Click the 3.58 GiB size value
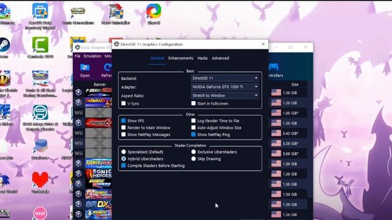The width and height of the screenshot is (392, 220). [290, 144]
